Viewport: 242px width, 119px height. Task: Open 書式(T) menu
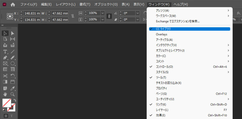pos(85,4)
